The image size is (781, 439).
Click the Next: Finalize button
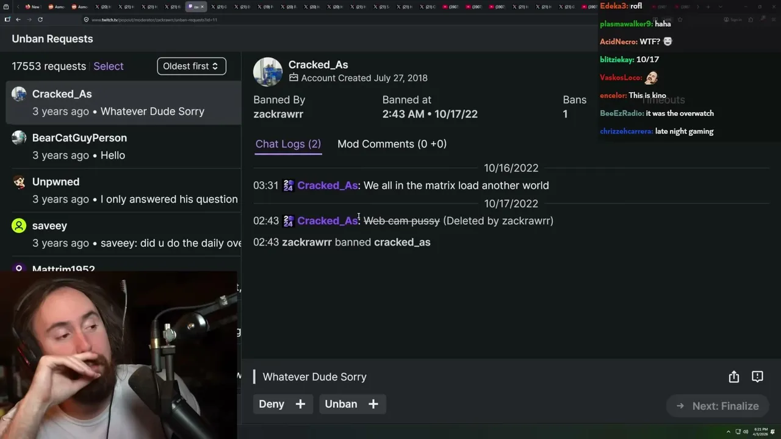717,406
